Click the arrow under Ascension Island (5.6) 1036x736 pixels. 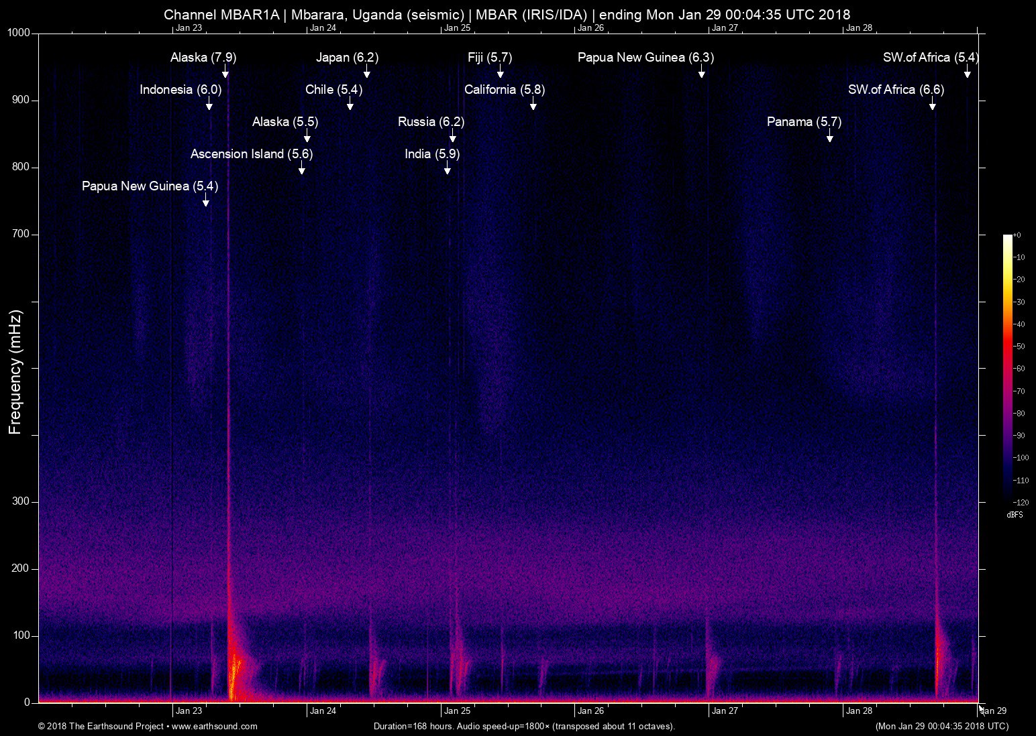pyautogui.click(x=302, y=169)
